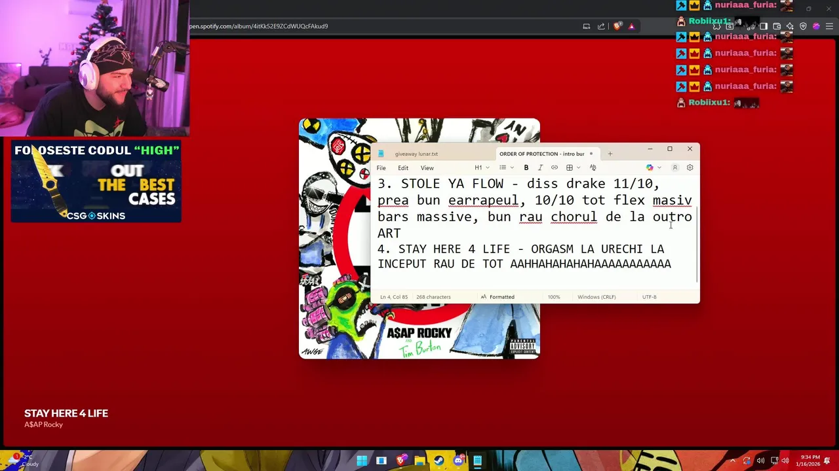Click the webcam overlay of the streamer
Image resolution: width=839 pixels, height=471 pixels.
tap(95, 68)
